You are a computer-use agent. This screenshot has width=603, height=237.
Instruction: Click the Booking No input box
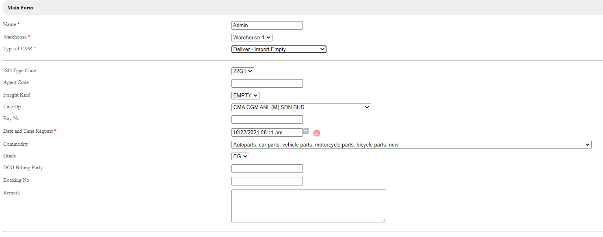pyautogui.click(x=267, y=181)
